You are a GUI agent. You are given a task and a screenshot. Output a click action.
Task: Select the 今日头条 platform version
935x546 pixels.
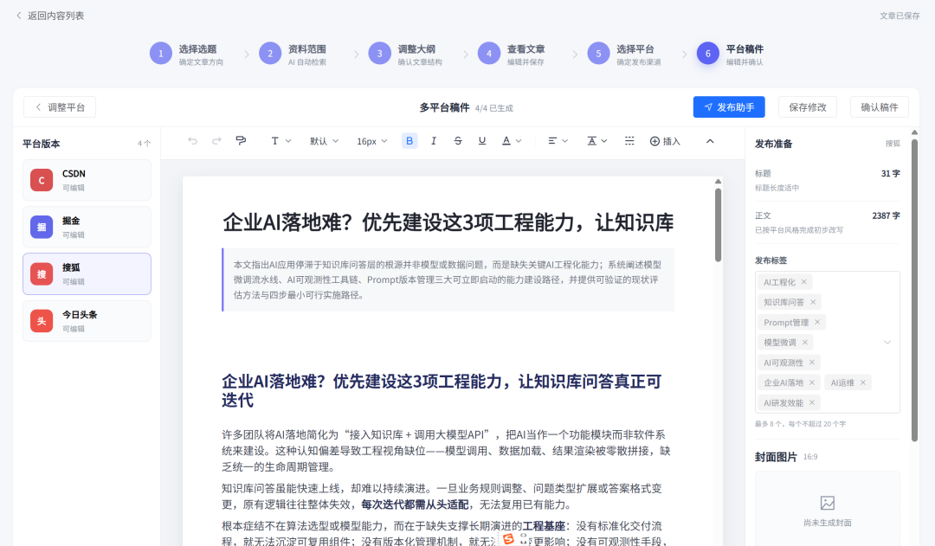point(87,321)
